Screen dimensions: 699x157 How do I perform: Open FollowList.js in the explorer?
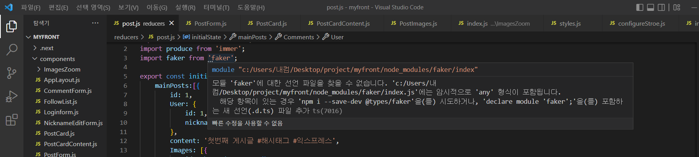pos(65,101)
